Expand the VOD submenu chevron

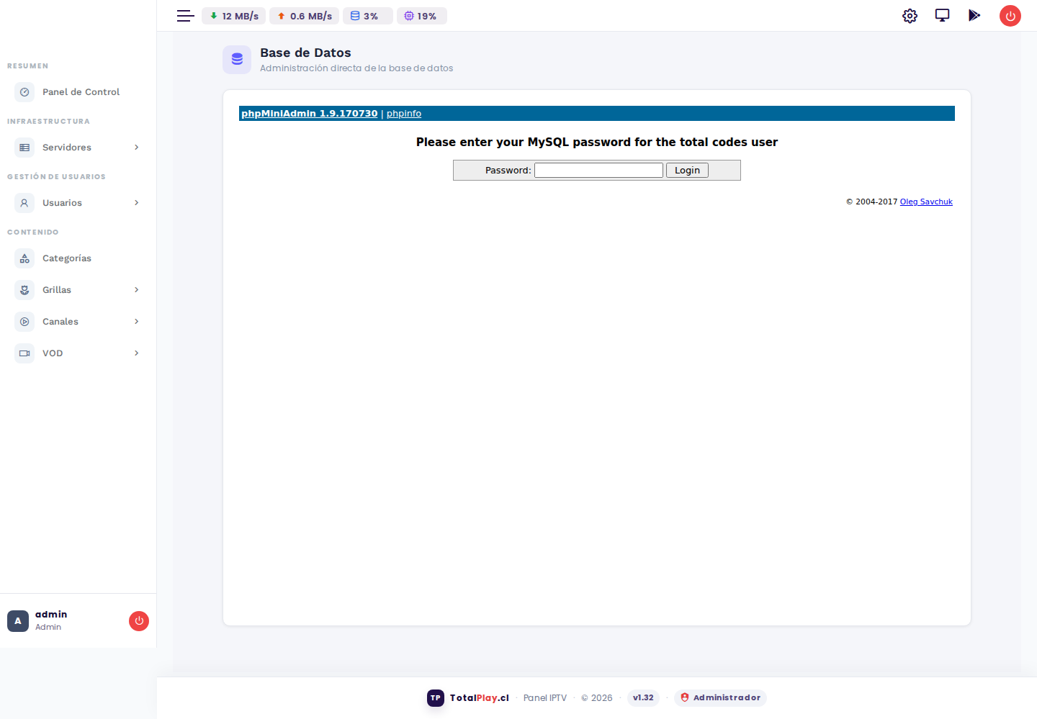click(136, 353)
